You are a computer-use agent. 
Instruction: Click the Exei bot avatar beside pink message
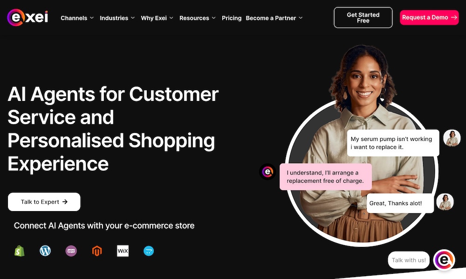pos(267,172)
